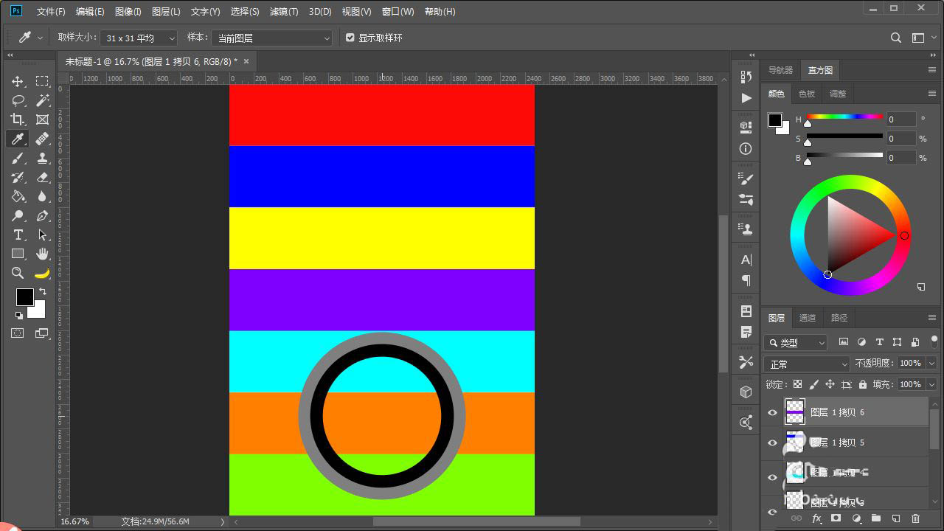Open Layers panel options menu
This screenshot has height=531, width=944.
pyautogui.click(x=932, y=318)
